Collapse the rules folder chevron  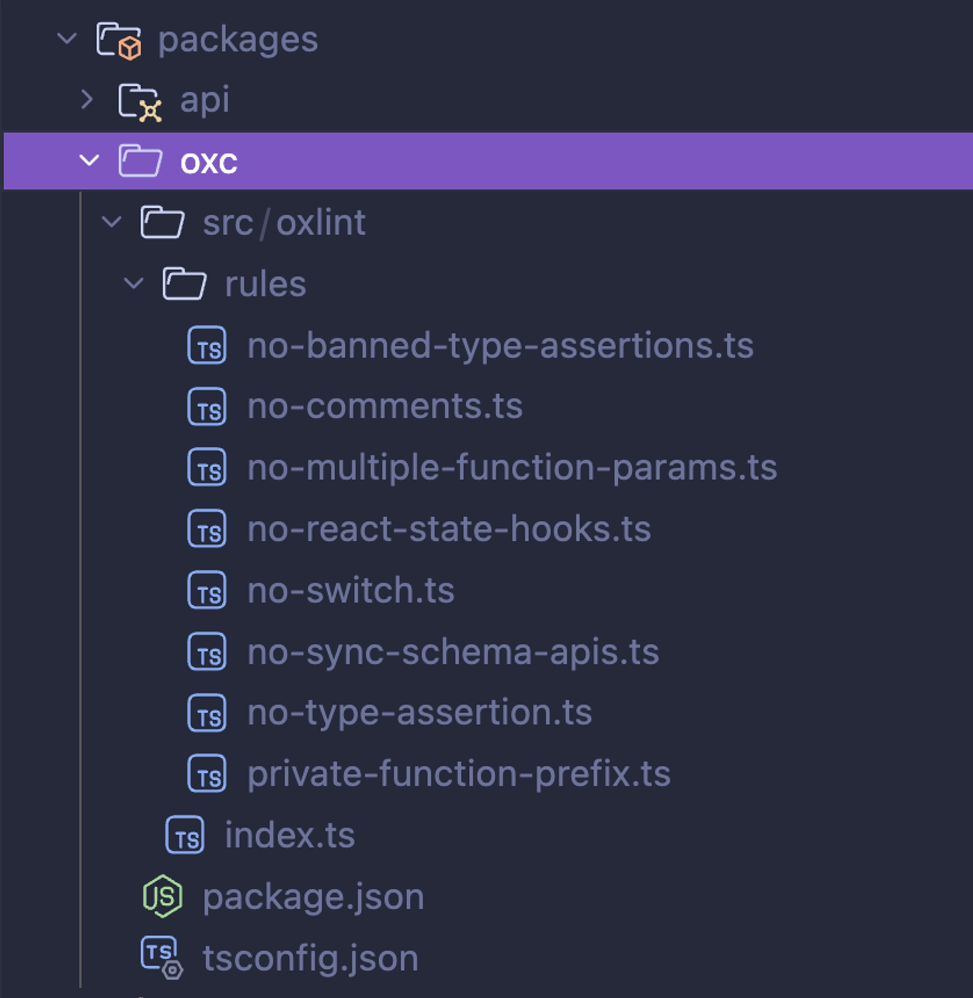pos(134,284)
